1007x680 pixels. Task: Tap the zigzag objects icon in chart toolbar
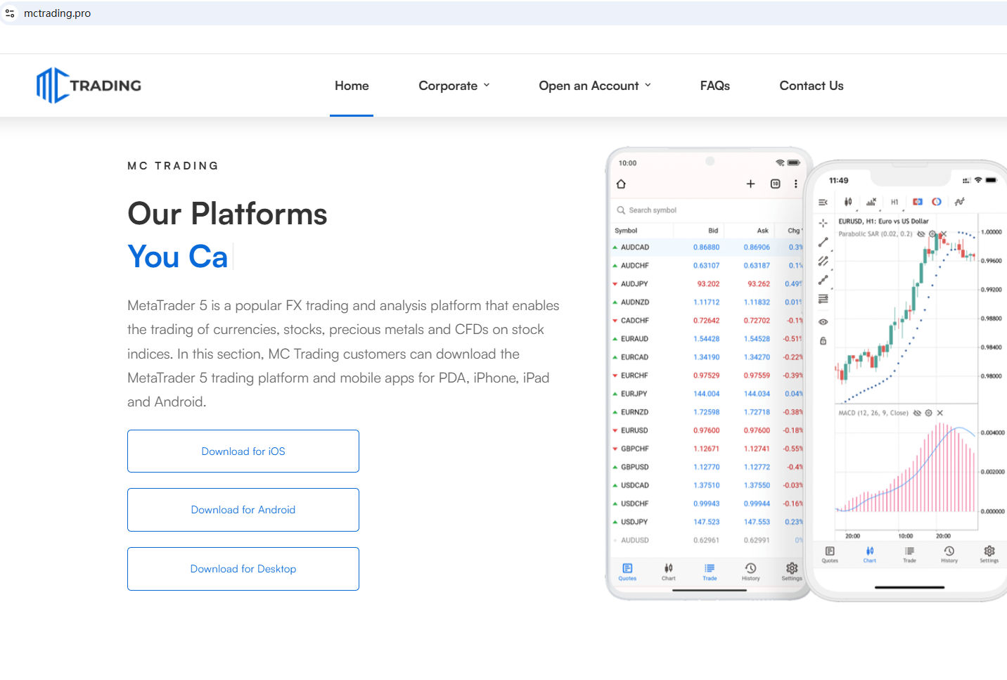point(960,202)
